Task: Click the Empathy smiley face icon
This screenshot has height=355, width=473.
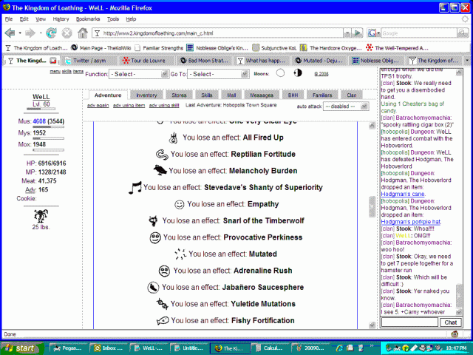Action: coord(179,204)
